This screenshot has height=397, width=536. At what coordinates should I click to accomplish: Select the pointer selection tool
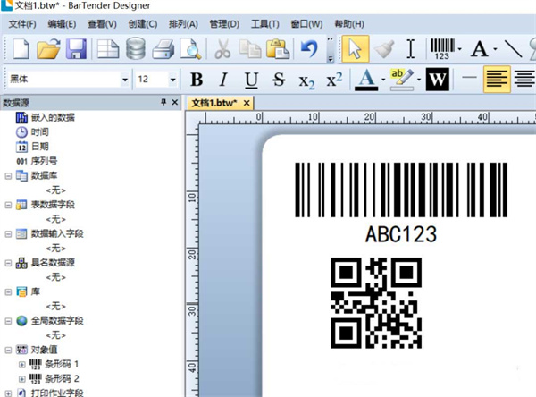(355, 49)
